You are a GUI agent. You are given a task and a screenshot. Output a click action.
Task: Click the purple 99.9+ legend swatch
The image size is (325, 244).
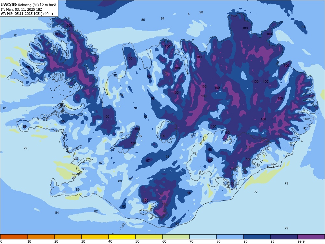pyautogui.click(x=311, y=237)
